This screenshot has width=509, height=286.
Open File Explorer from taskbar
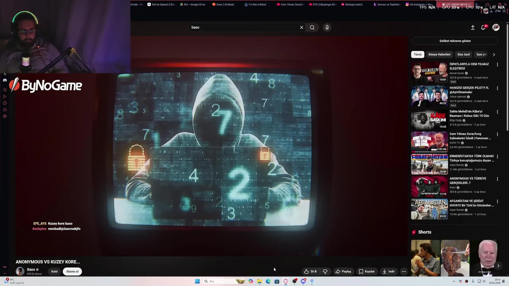[x=259, y=281]
